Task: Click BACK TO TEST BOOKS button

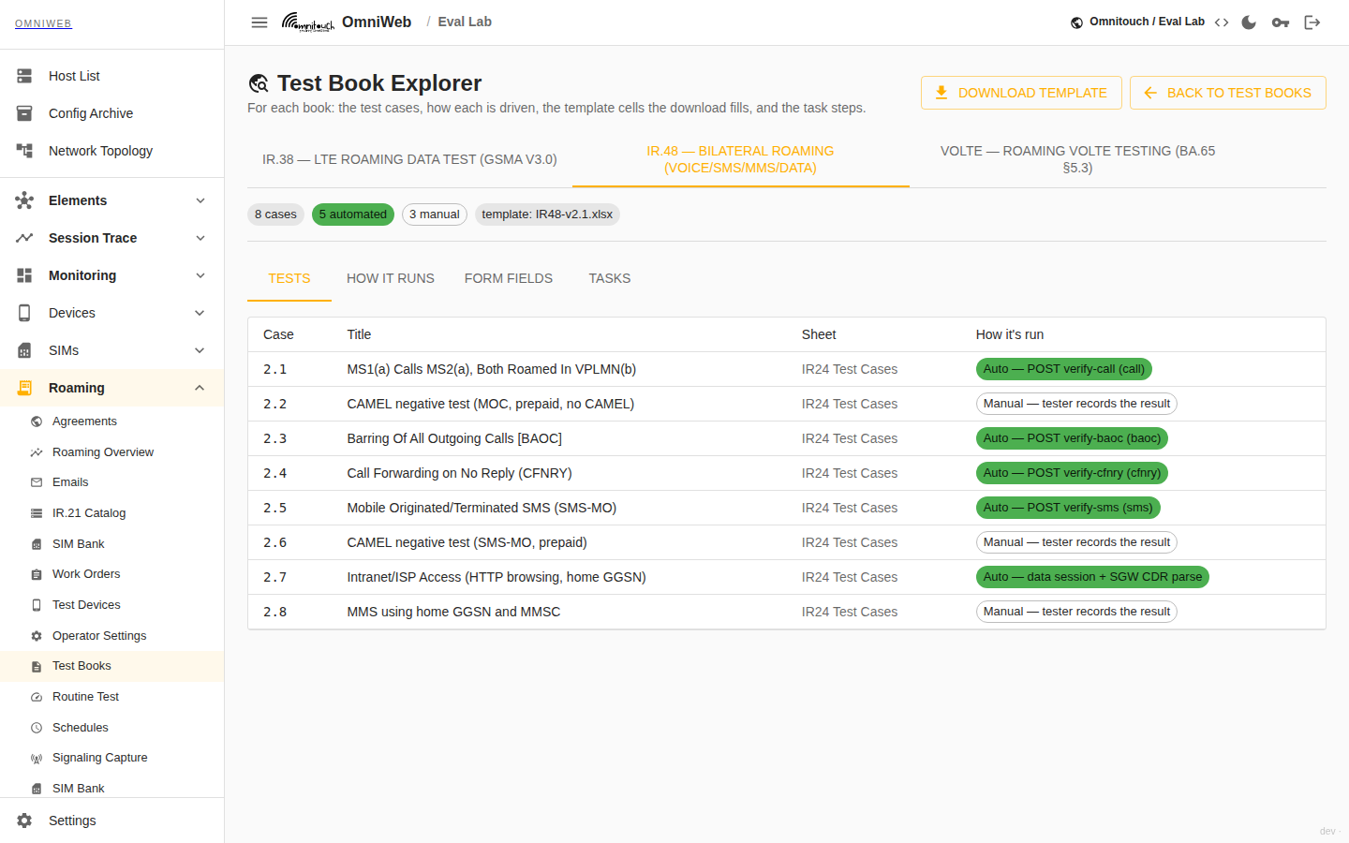Action: pos(1228,93)
